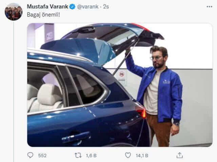Click the red tail light of the car
The height and width of the screenshot is (162, 217).
coord(141,112)
